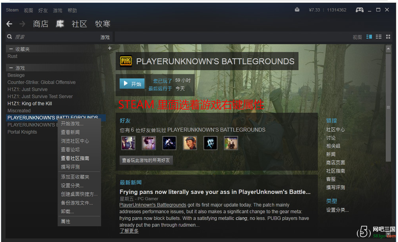Open the Steam menu

[x=12, y=10]
